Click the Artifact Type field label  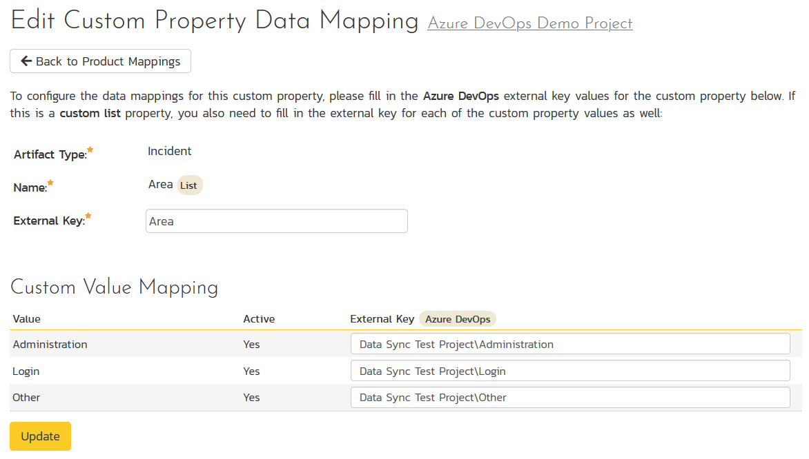pos(50,154)
